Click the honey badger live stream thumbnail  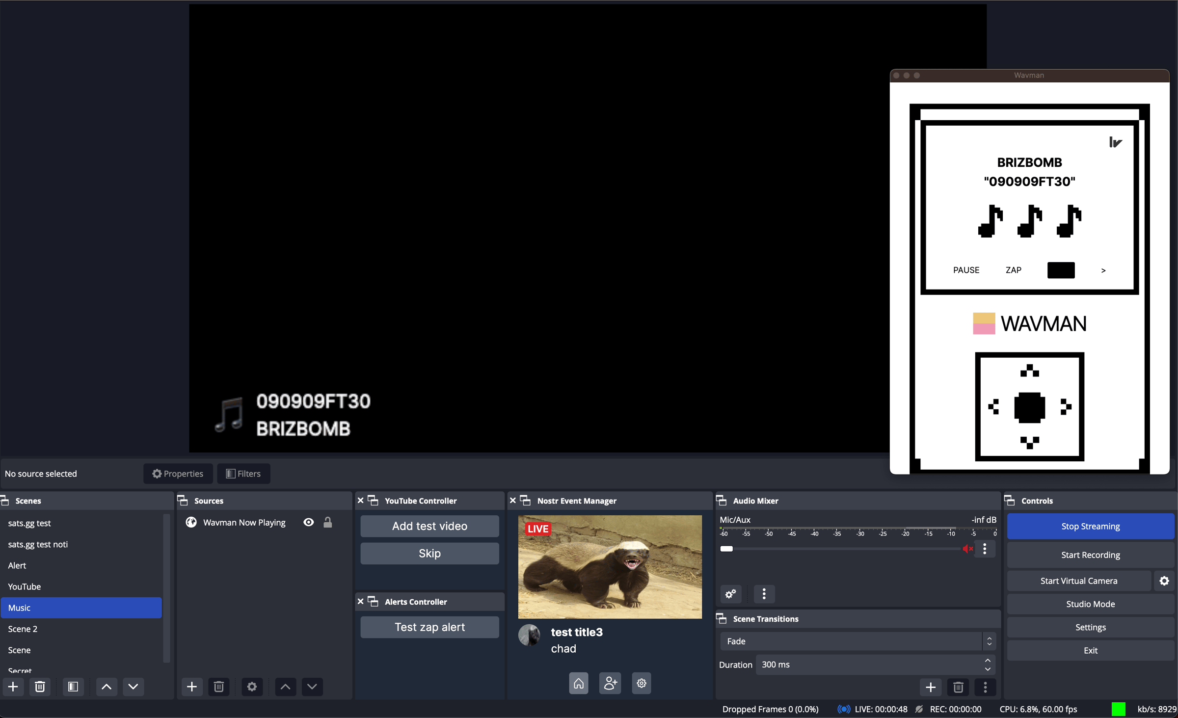pos(610,567)
